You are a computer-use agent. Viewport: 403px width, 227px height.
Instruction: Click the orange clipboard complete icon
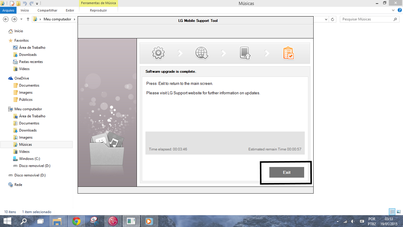(289, 53)
